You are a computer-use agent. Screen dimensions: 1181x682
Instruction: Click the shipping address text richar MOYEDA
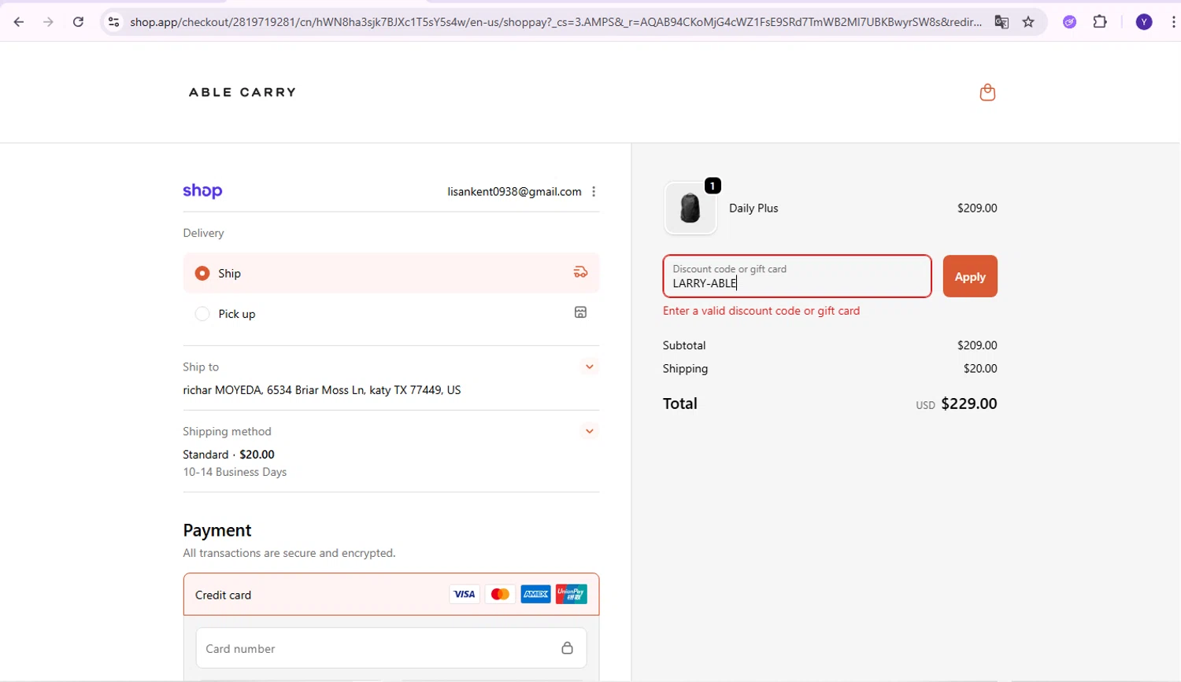point(322,390)
